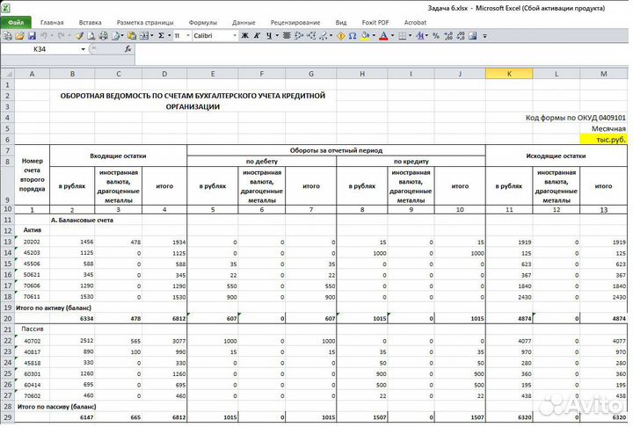Toggle Bold (Ж) formatting
633x427 pixels.
[x=245, y=36]
